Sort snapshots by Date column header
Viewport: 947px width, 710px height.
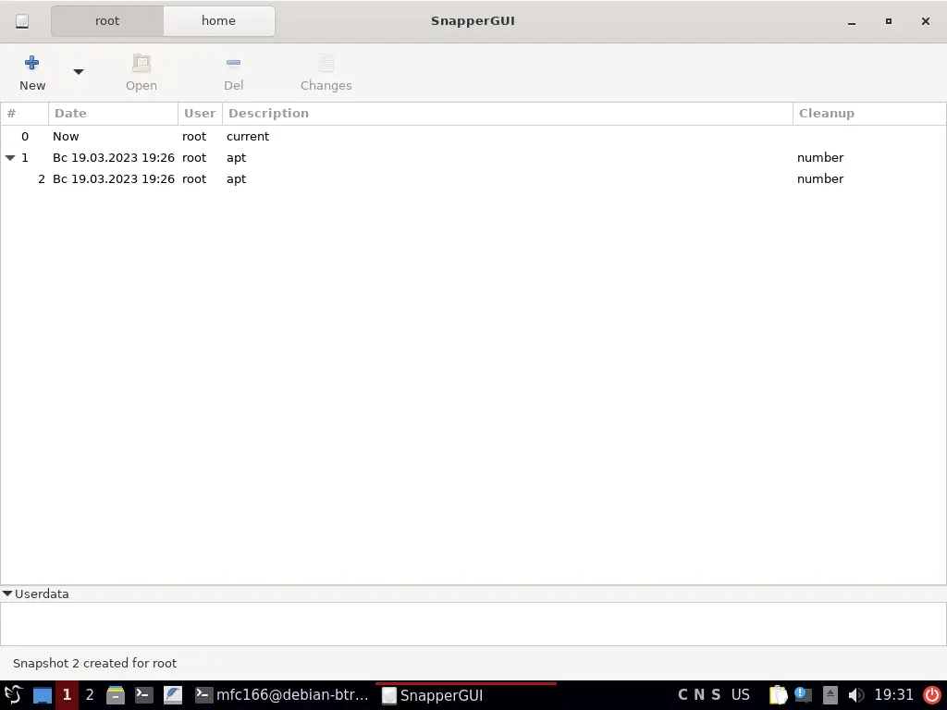pyautogui.click(x=113, y=114)
